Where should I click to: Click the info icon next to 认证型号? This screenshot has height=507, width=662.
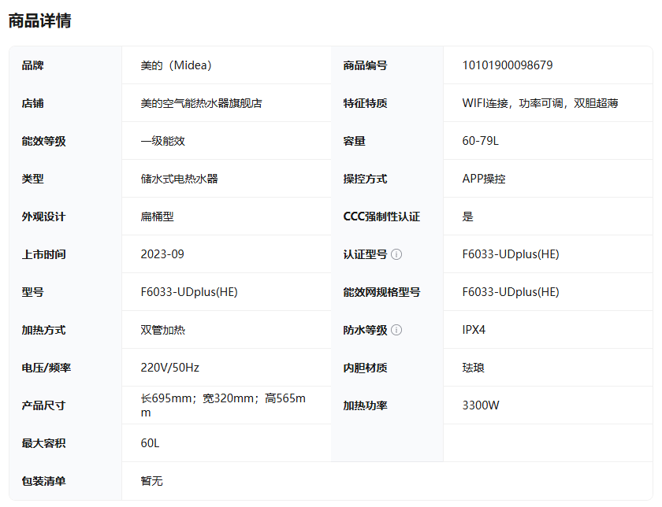click(396, 254)
